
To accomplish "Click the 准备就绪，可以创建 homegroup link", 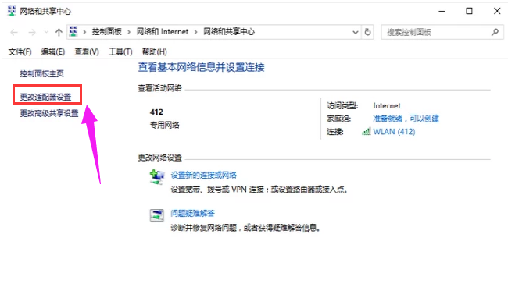I will click(406, 119).
